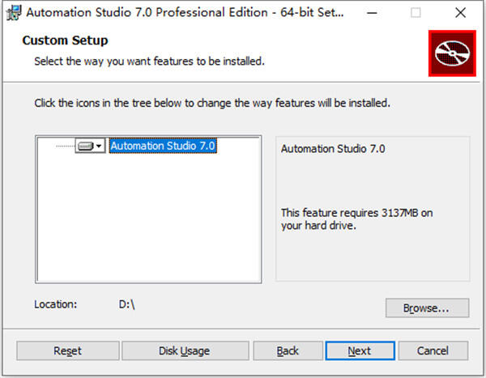This screenshot has height=378, width=486.
Task: Click the D:\ location path text
Action: tap(127, 304)
